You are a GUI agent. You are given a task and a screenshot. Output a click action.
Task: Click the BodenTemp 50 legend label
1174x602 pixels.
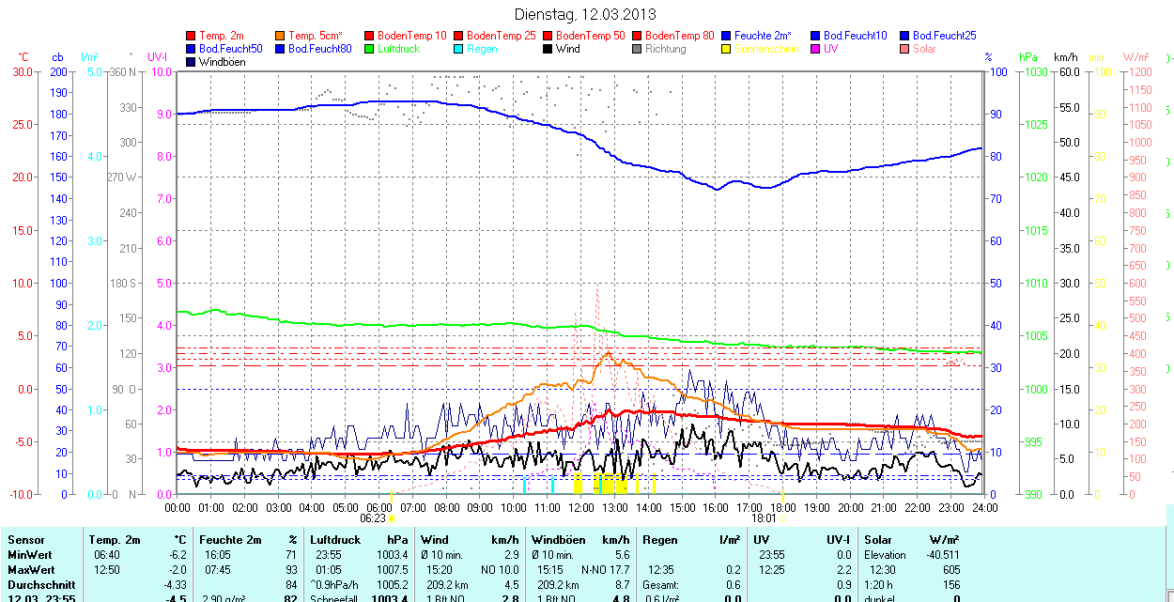591,36
